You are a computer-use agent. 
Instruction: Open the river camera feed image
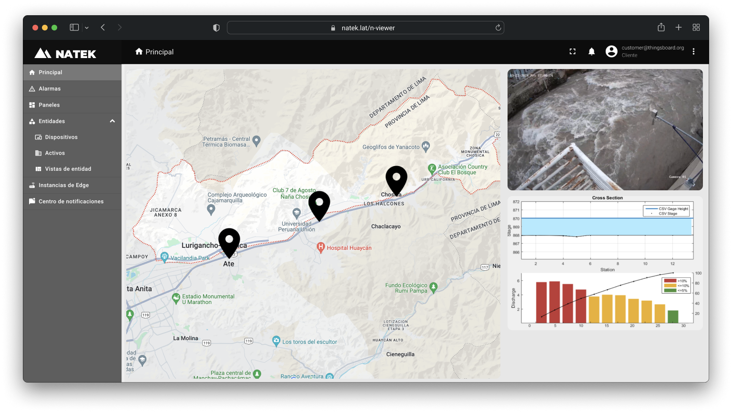coord(605,130)
